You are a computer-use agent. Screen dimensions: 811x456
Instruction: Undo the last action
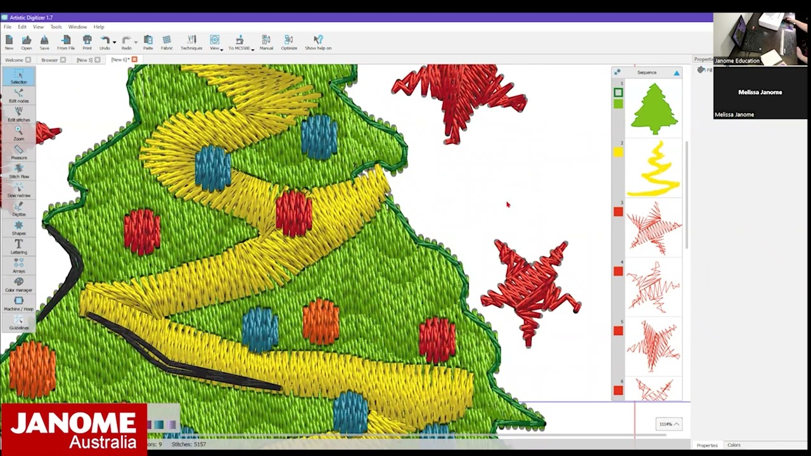[105, 42]
